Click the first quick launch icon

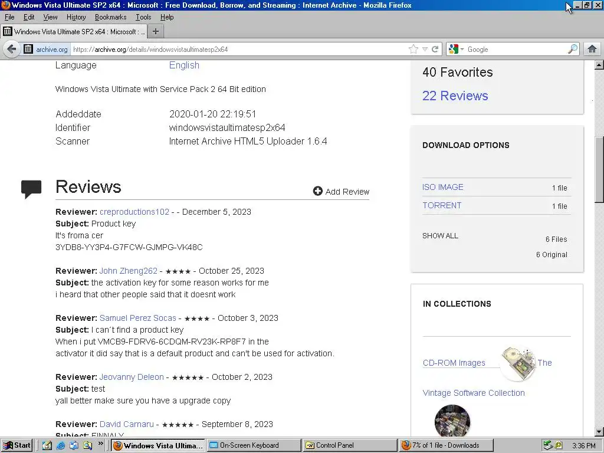[x=47, y=445]
